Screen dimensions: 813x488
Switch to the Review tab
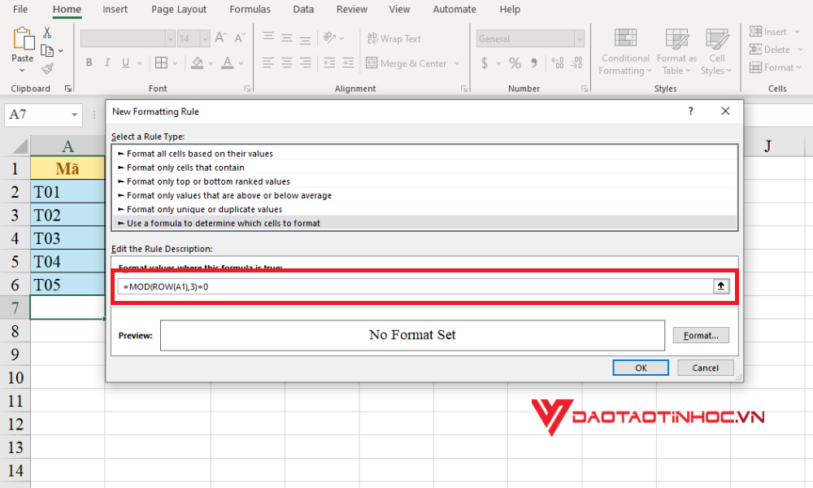click(351, 9)
